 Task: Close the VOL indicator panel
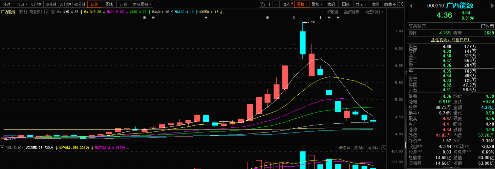point(383,148)
